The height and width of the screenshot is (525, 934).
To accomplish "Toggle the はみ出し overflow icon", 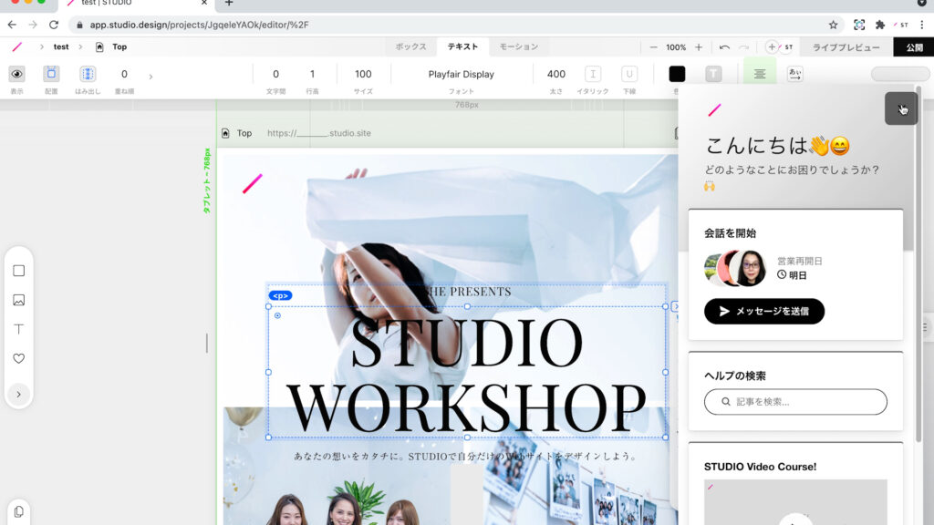I will point(88,74).
